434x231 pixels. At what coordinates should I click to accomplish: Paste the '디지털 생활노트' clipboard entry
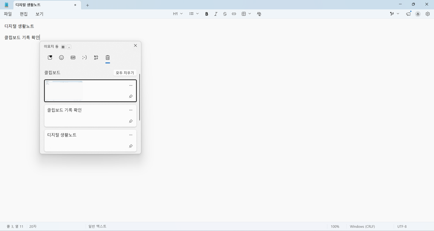tap(90, 141)
